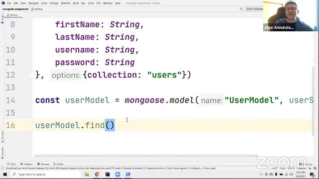The height and width of the screenshot is (179, 319).
Task: Place cursor on "users" string on line 12
Action: coord(164,75)
